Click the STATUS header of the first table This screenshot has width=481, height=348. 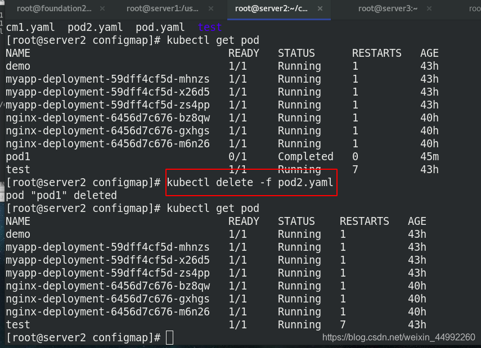[296, 53]
